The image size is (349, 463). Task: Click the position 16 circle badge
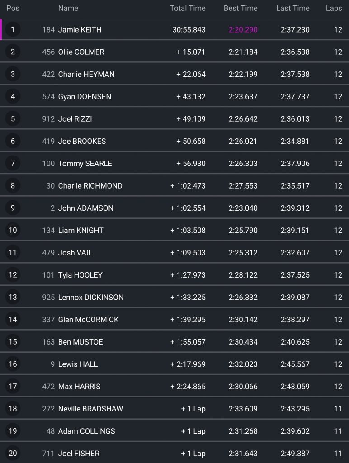[x=13, y=364]
